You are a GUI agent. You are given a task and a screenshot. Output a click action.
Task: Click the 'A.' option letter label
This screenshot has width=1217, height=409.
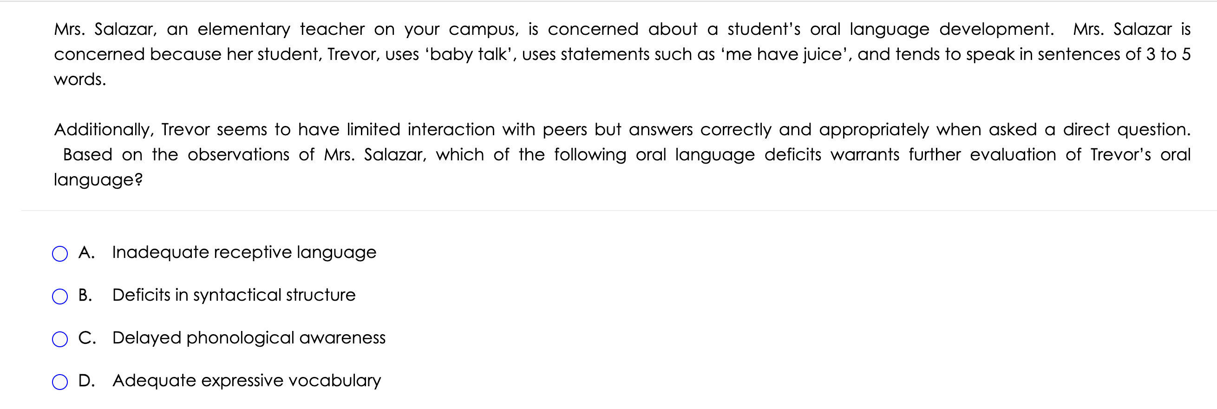point(86,252)
